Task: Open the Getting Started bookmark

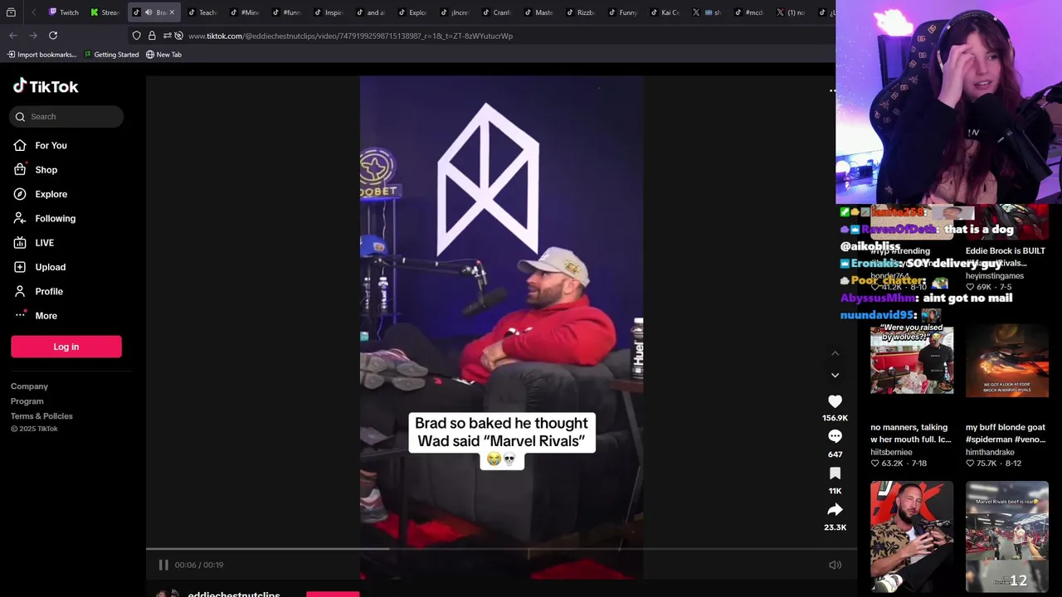Action: coord(111,55)
